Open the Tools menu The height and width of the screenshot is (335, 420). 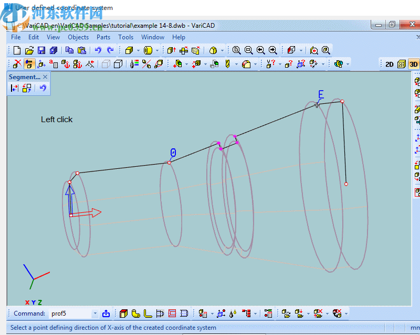coord(125,37)
